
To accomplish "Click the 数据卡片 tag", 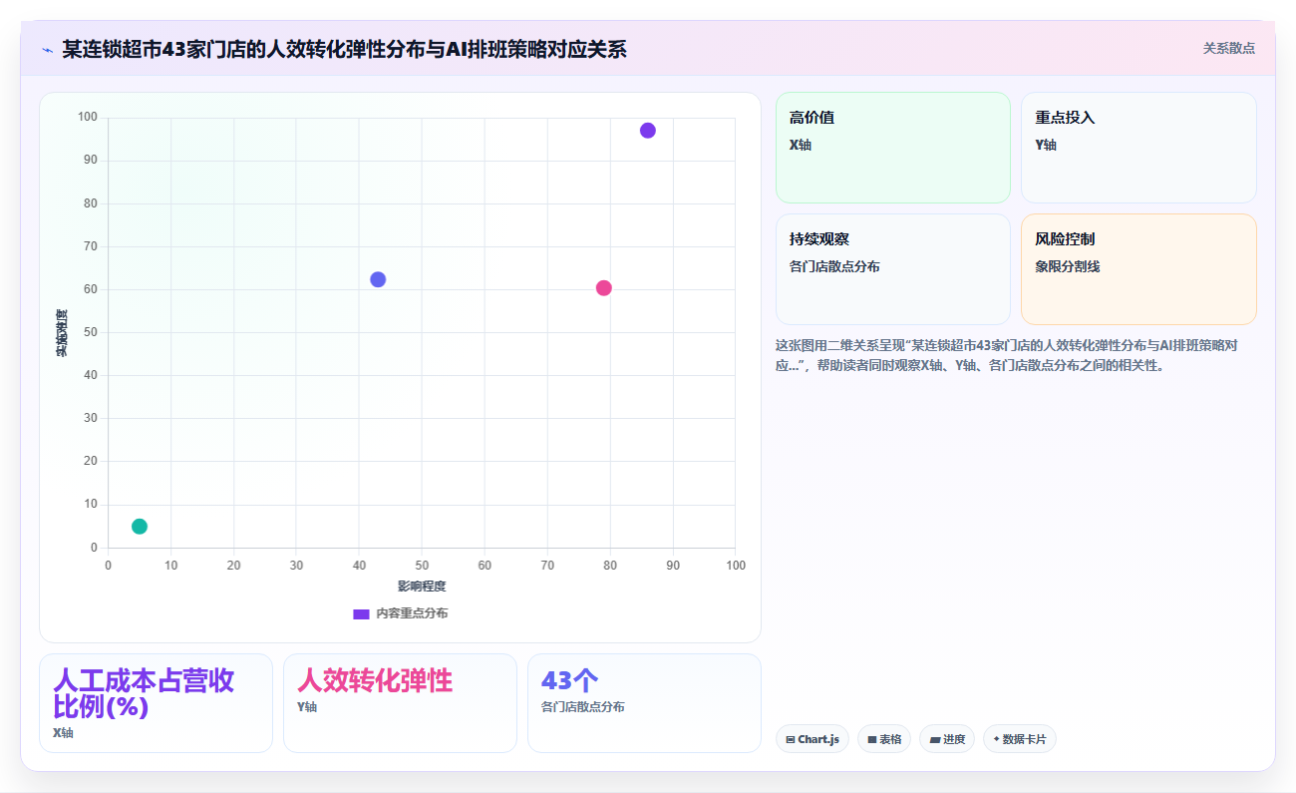I will [x=1020, y=739].
